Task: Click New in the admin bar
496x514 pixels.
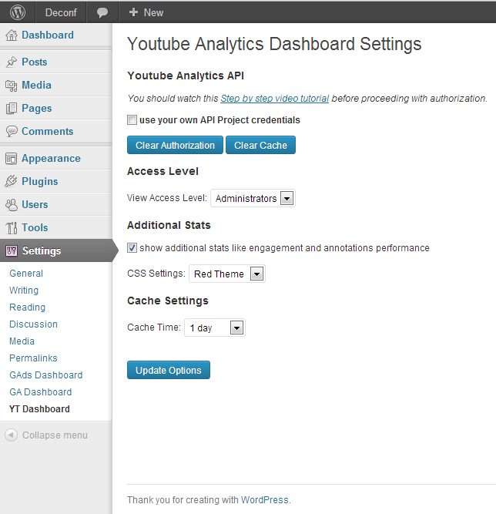Action: pos(153,12)
